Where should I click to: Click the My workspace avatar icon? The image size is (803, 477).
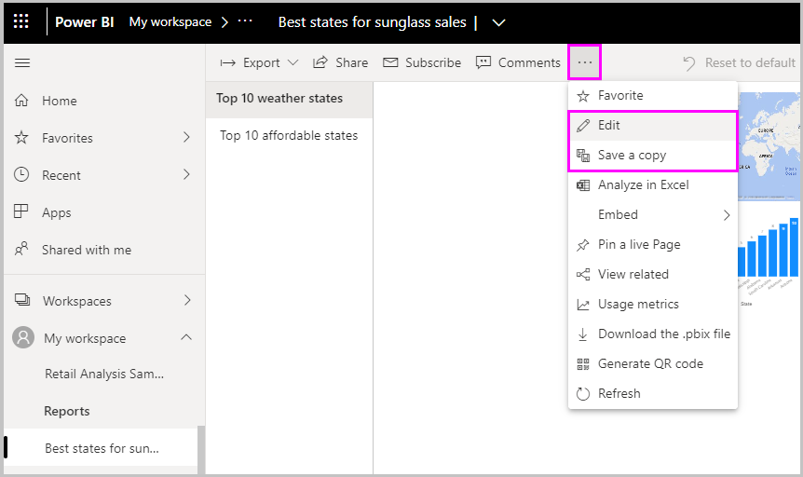tap(23, 337)
